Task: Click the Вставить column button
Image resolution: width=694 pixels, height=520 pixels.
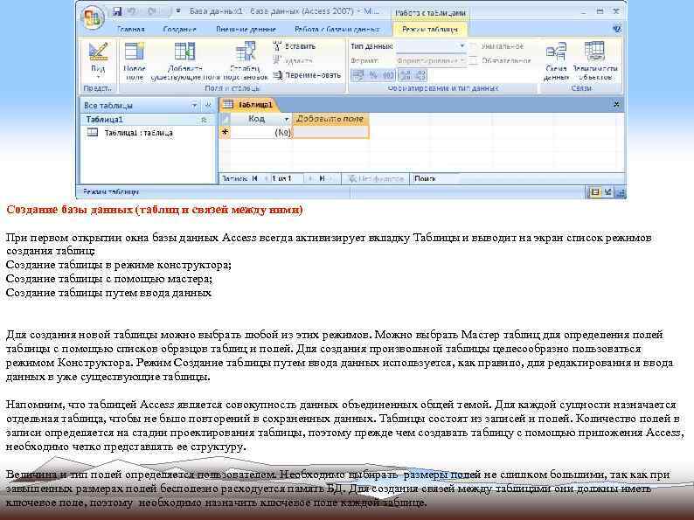Action: [x=295, y=46]
